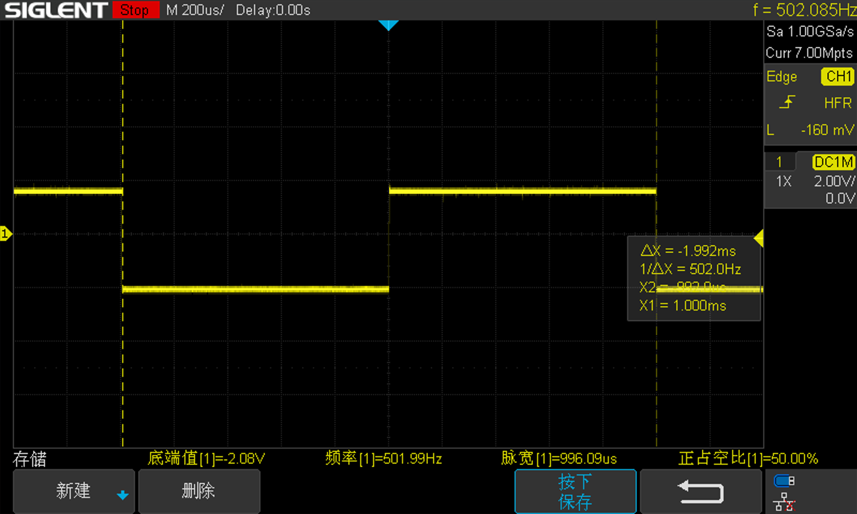Click the 1/ΔX = 502.0Hz cursor readout
Viewport: 857px width, 514px height.
click(x=690, y=269)
